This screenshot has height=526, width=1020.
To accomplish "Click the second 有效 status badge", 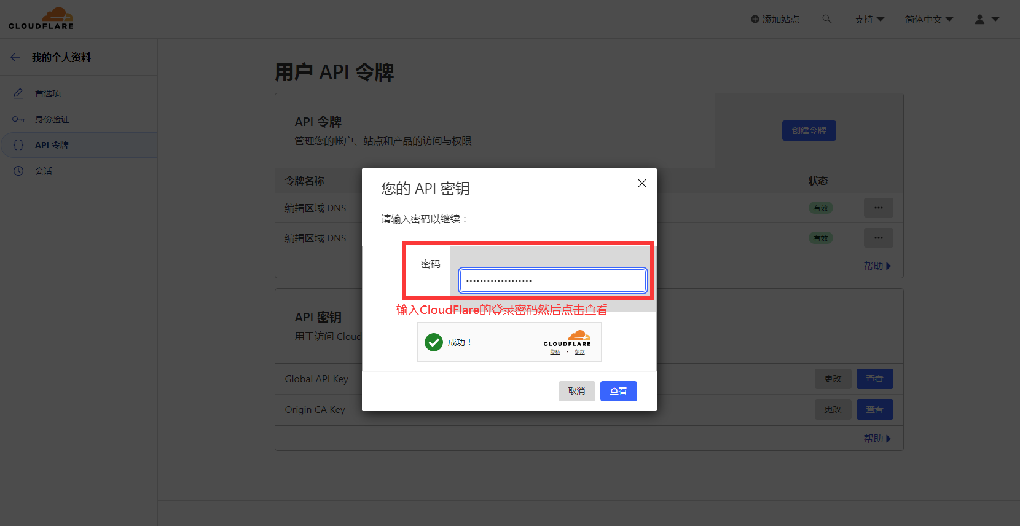I will coord(820,238).
